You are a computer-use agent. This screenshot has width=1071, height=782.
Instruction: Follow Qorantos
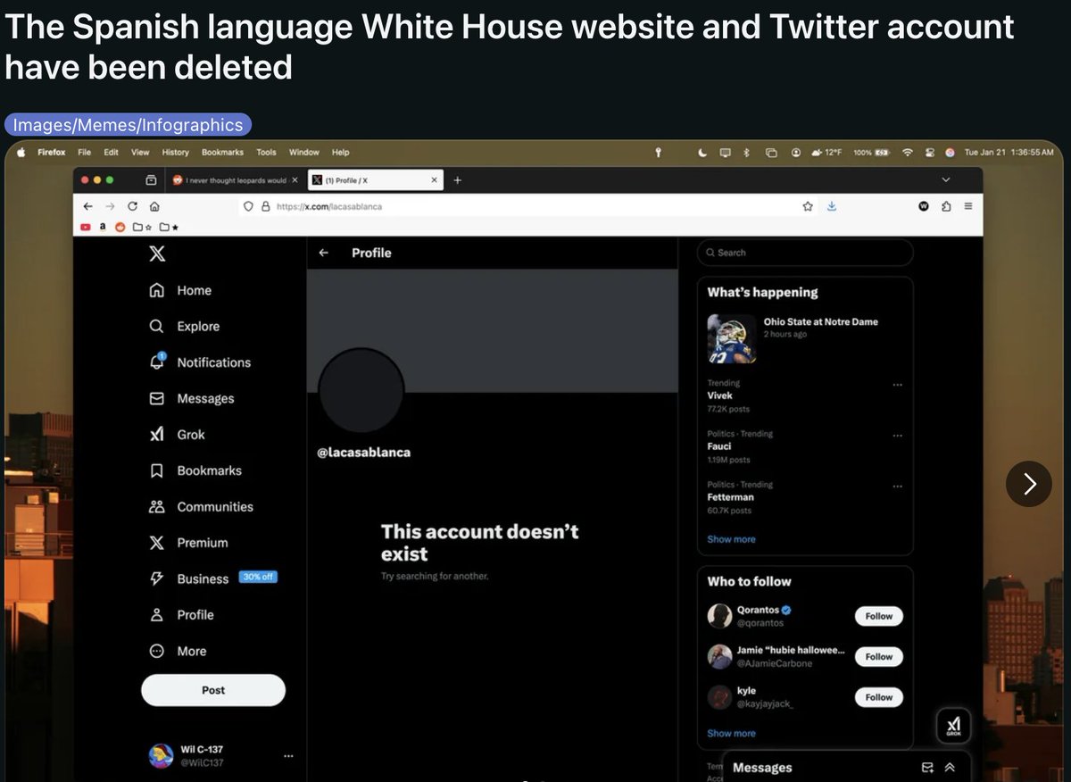coord(879,616)
